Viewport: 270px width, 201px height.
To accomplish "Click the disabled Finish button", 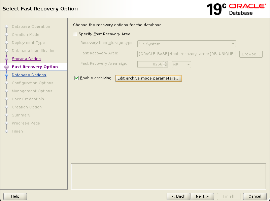I will pos(229,196).
